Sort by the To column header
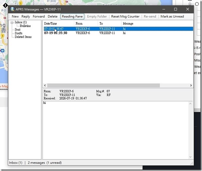This screenshot has height=171, width=202. pyautogui.click(x=110, y=23)
